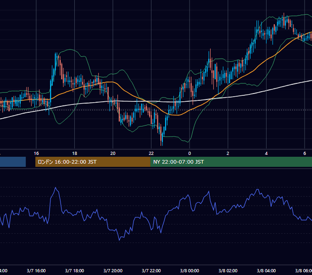Click the "3/8 02:00" date label

click(228, 270)
